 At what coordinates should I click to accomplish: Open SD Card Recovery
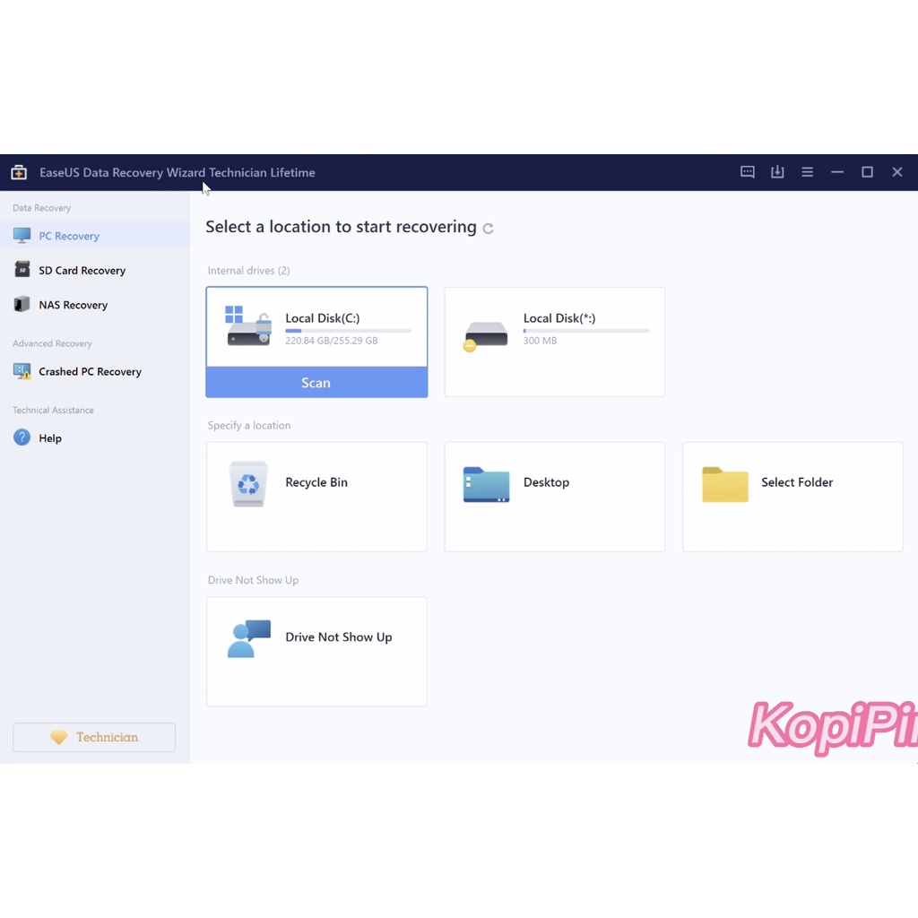coord(95,270)
